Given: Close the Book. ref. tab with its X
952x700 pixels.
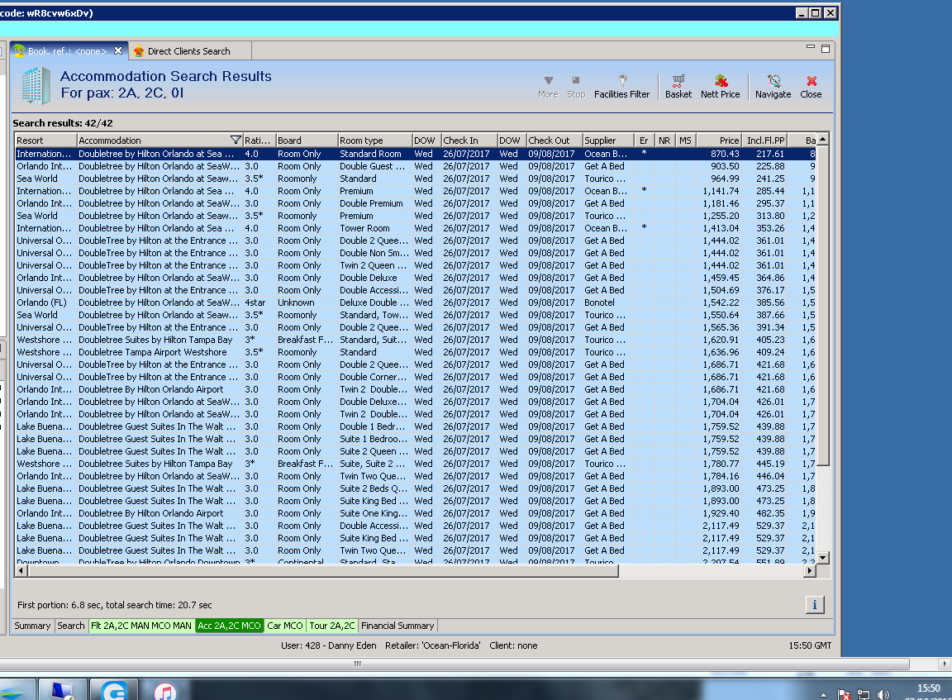Looking at the screenshot, I should (118, 51).
